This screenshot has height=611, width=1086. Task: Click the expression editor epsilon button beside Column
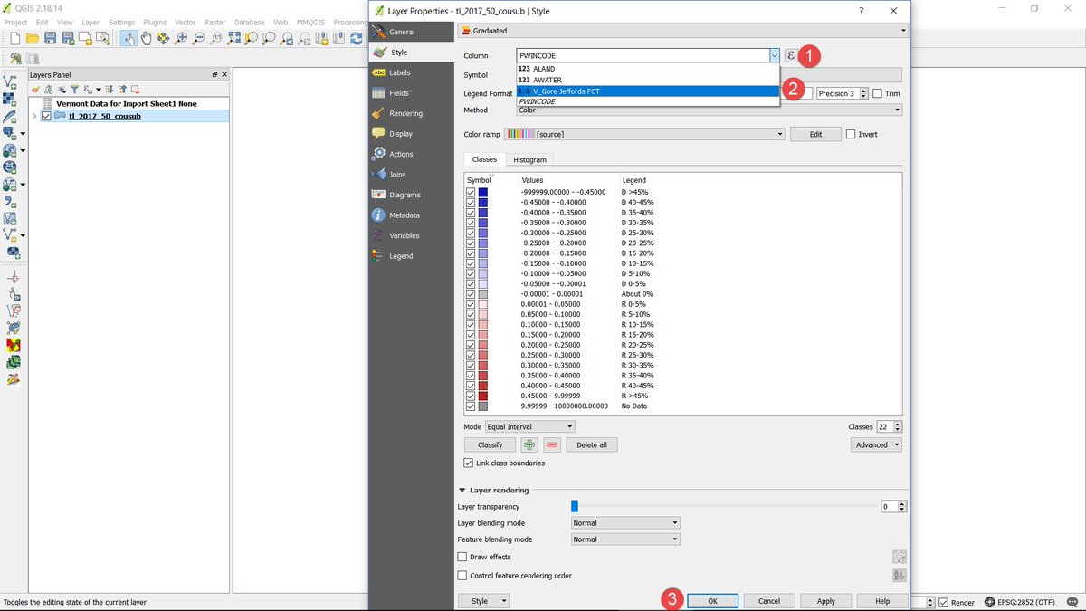tap(790, 55)
